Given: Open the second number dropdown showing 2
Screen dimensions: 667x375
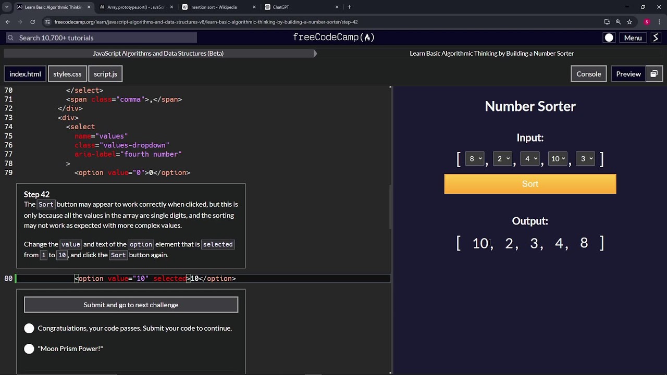Looking at the screenshot, I should [502, 159].
